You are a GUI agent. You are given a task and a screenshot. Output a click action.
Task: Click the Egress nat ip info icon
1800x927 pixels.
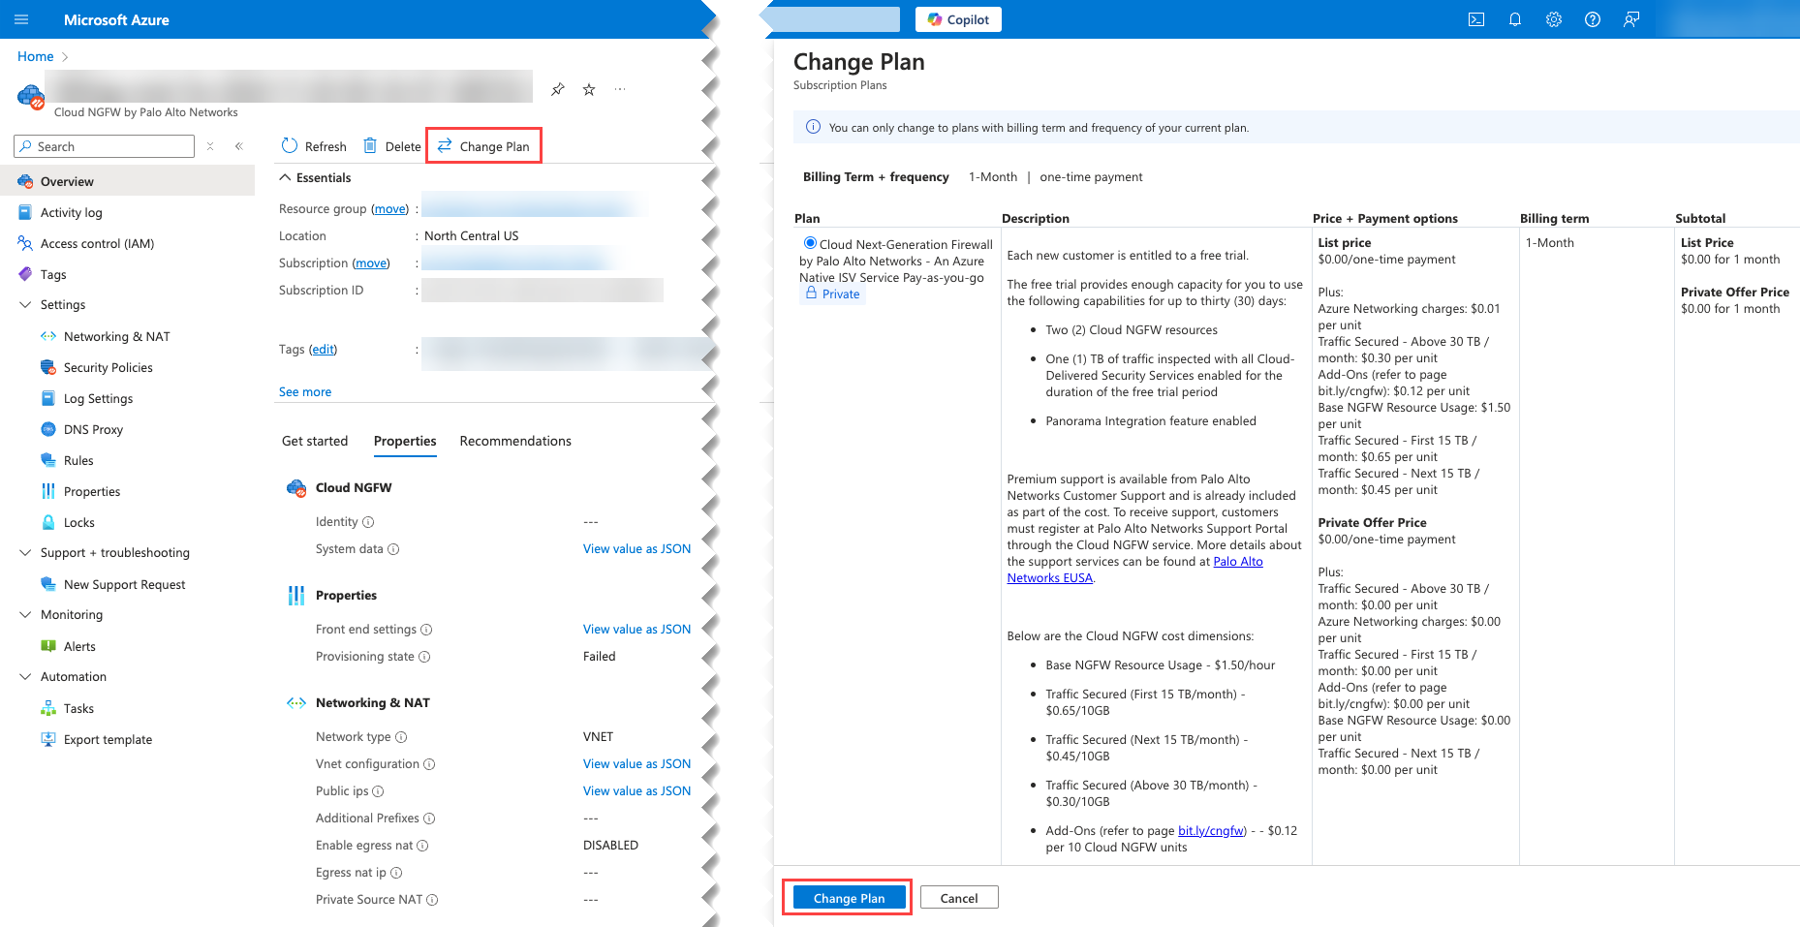tap(396, 873)
